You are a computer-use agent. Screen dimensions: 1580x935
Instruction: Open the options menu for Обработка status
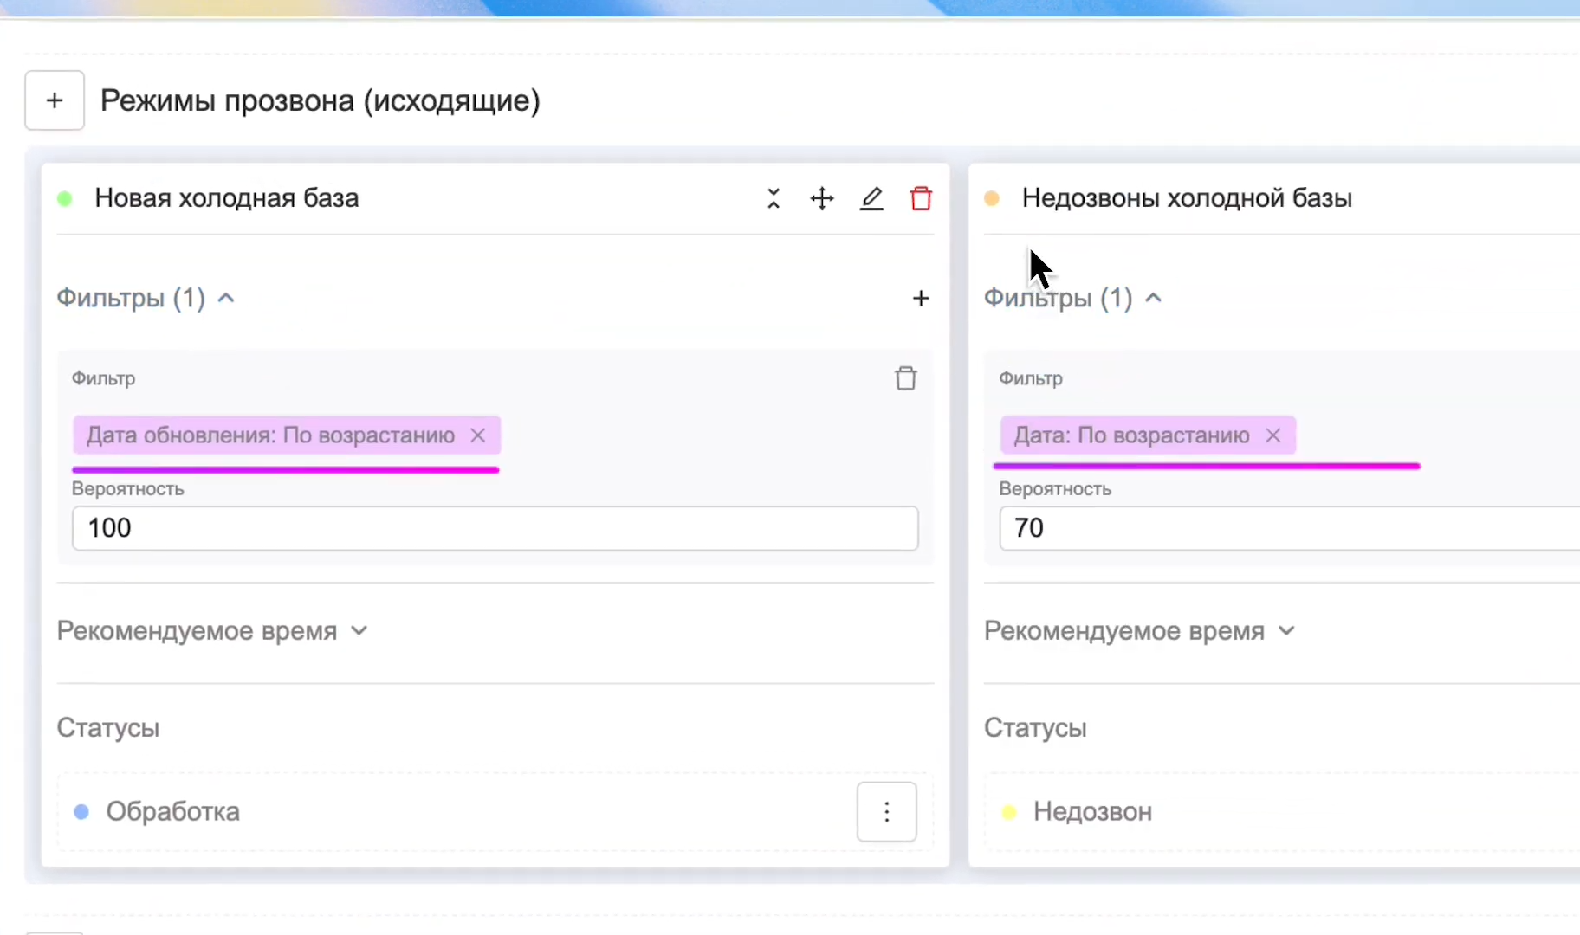coord(887,812)
